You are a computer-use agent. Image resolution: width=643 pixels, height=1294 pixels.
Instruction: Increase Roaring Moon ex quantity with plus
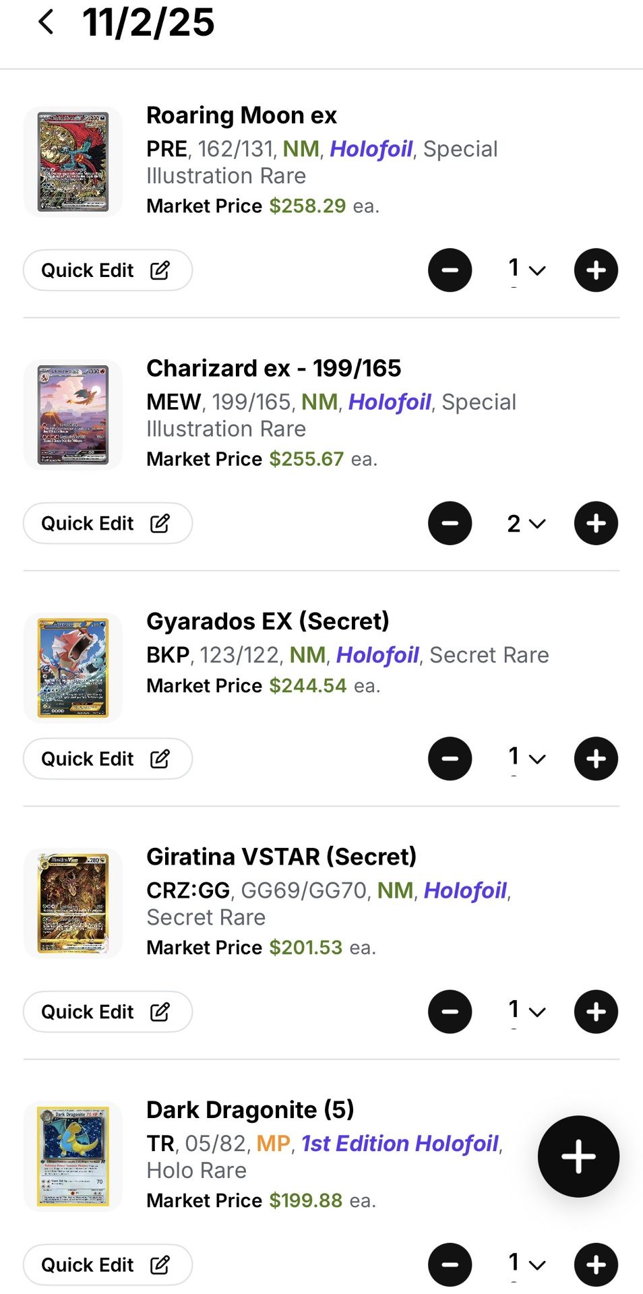(596, 270)
